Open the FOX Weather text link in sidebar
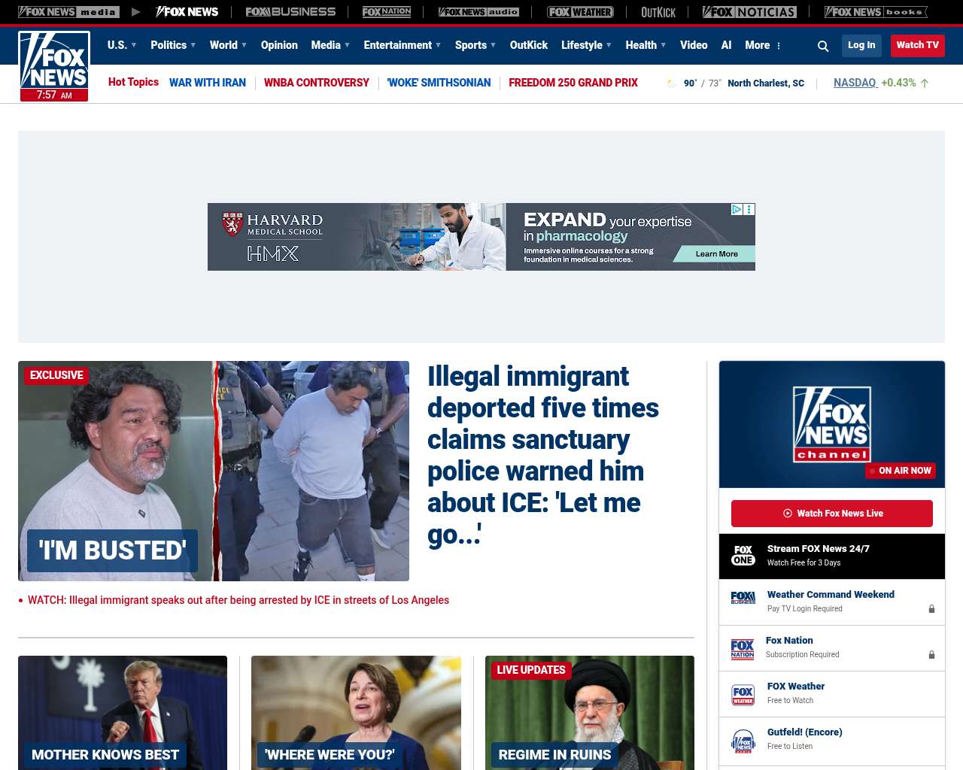Viewport: 963px width, 770px height. 796,687
